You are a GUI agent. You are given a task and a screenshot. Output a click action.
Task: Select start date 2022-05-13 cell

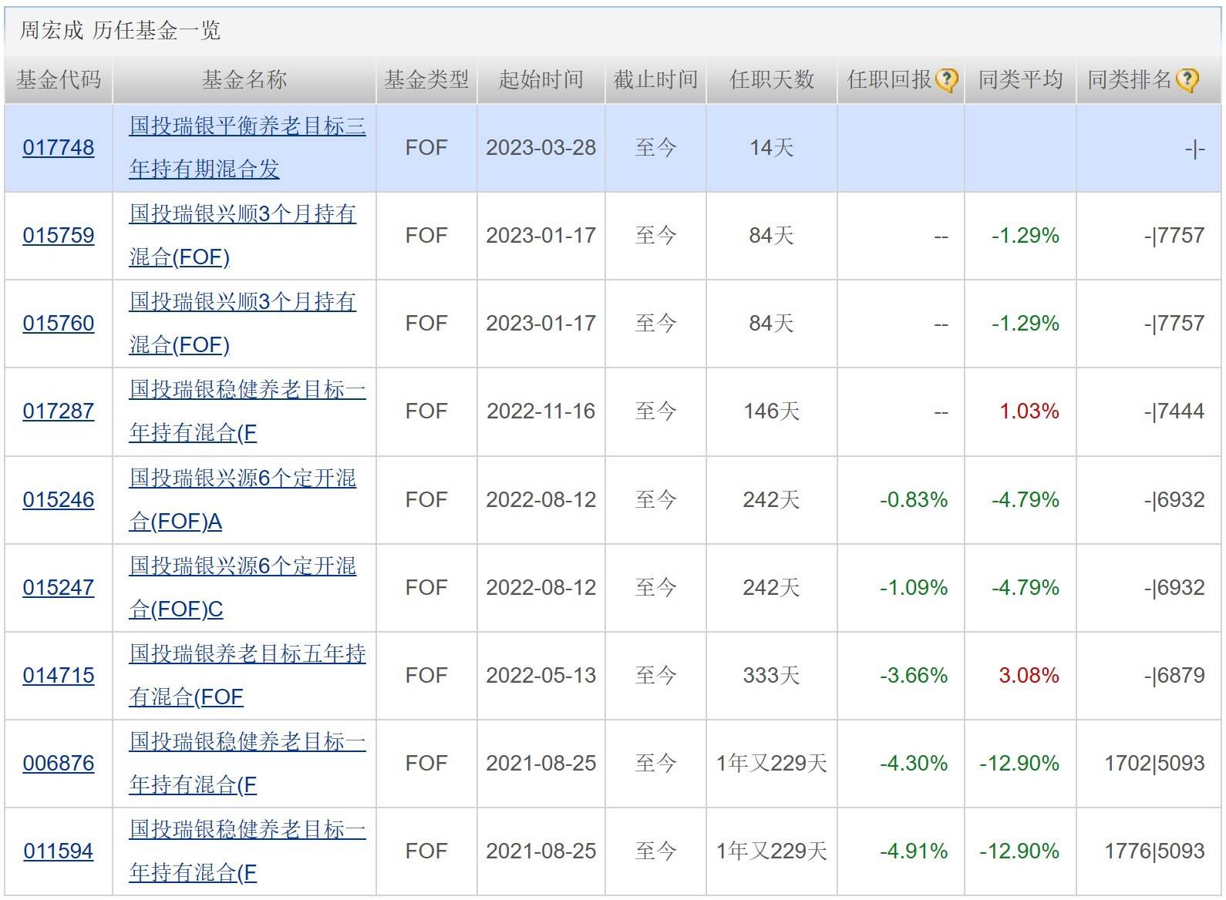541,676
